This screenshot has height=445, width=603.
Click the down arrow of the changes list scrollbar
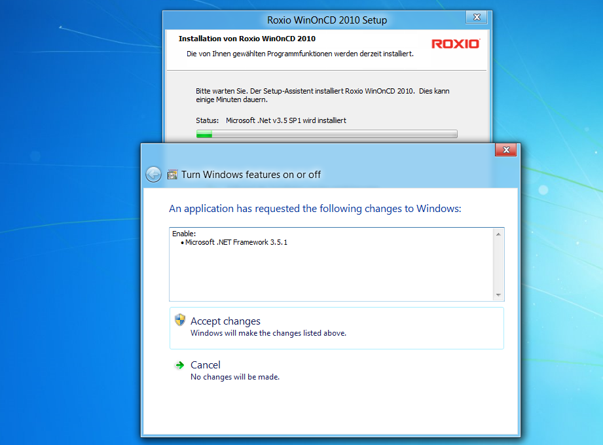coord(498,294)
